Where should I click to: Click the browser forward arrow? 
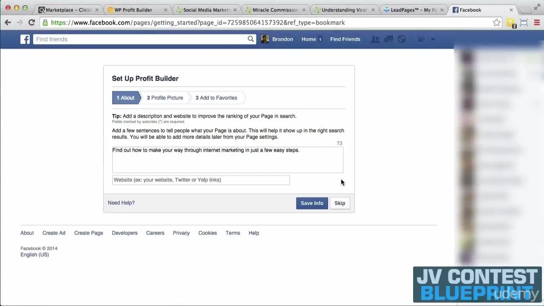coord(20,23)
